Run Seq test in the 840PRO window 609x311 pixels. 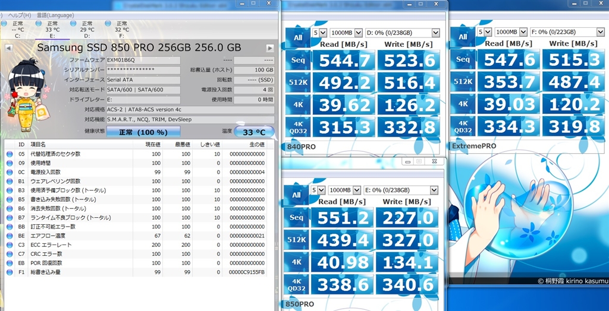pyautogui.click(x=297, y=60)
